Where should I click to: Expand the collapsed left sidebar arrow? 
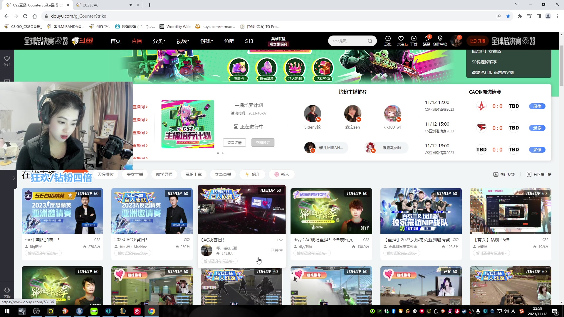tap(14, 178)
